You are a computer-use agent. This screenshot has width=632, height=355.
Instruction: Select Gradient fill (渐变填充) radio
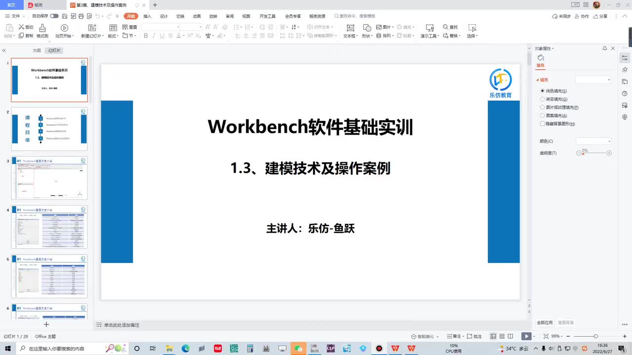tap(543, 99)
